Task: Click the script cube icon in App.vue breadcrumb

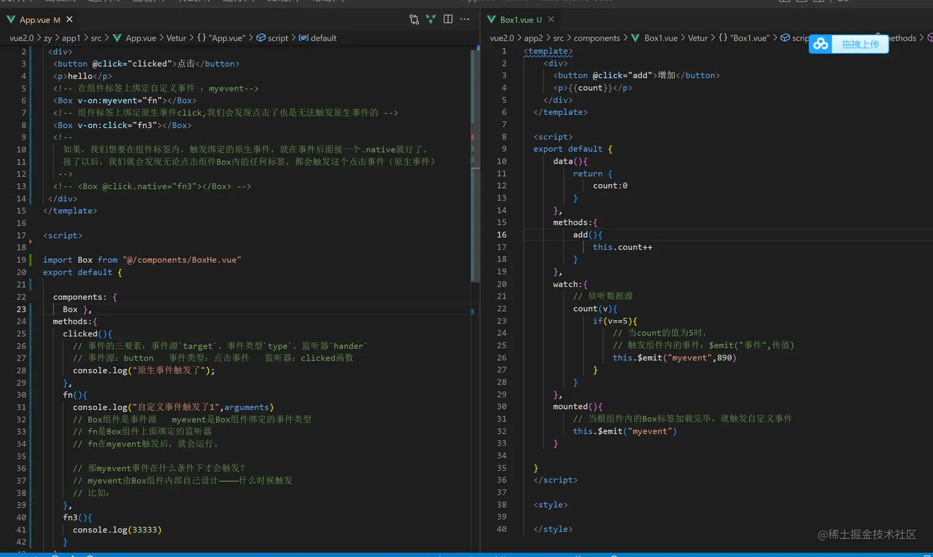Action: [261, 38]
